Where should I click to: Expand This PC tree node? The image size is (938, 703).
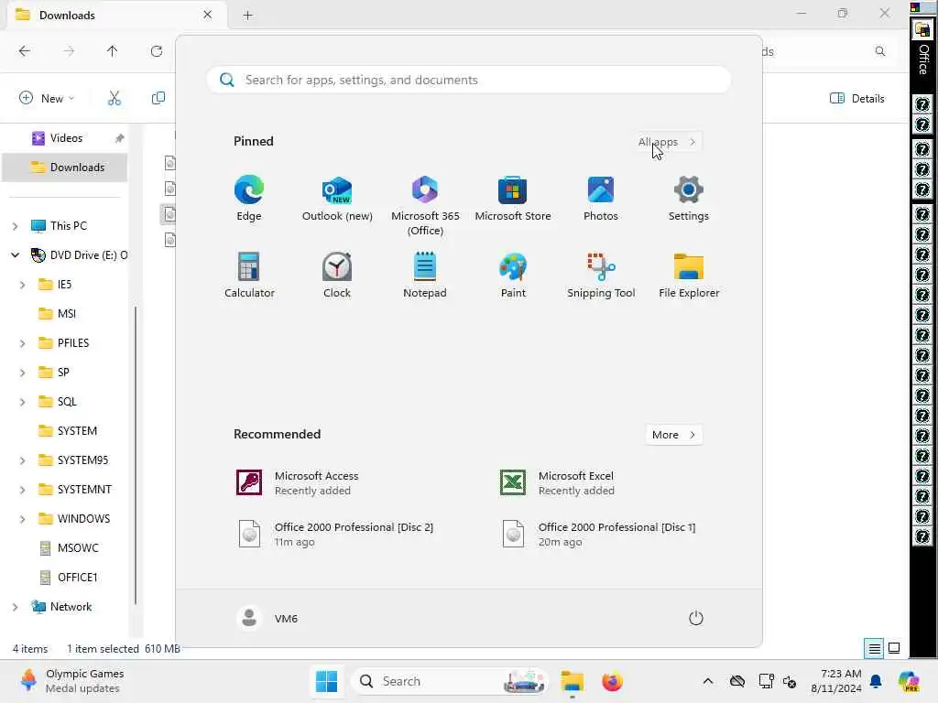[x=15, y=226]
